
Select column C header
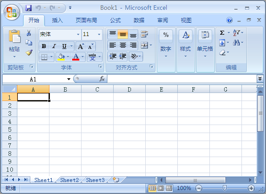(x=97, y=89)
